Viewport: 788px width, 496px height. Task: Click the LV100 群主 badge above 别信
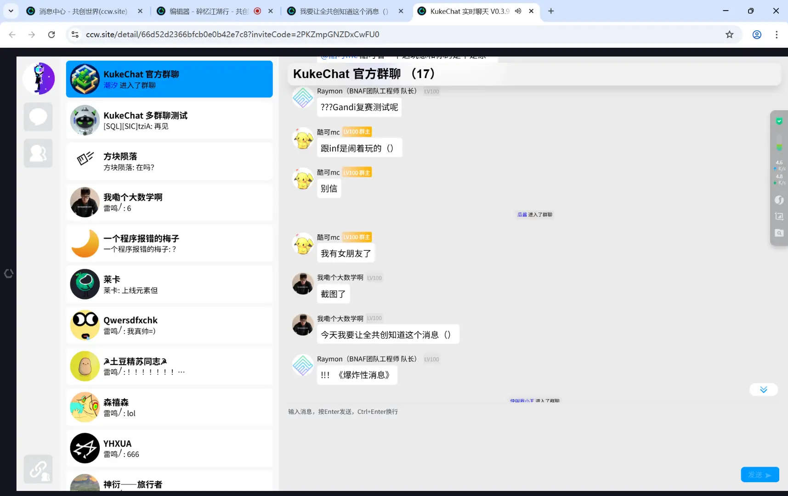pos(357,173)
